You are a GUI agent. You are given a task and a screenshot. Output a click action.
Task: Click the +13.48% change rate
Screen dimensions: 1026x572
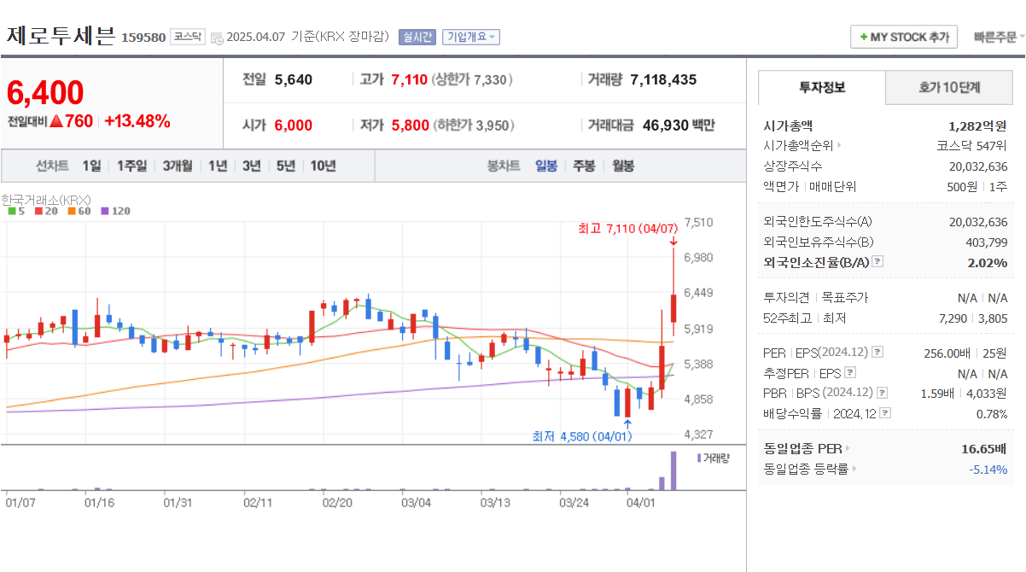[137, 121]
